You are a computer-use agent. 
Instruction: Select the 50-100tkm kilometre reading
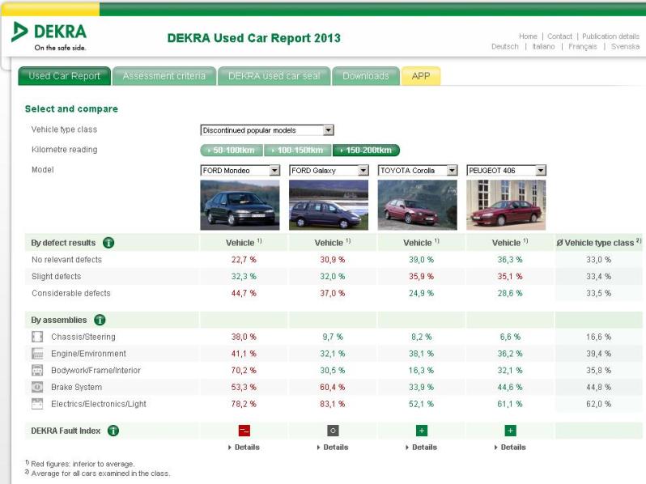pos(232,151)
